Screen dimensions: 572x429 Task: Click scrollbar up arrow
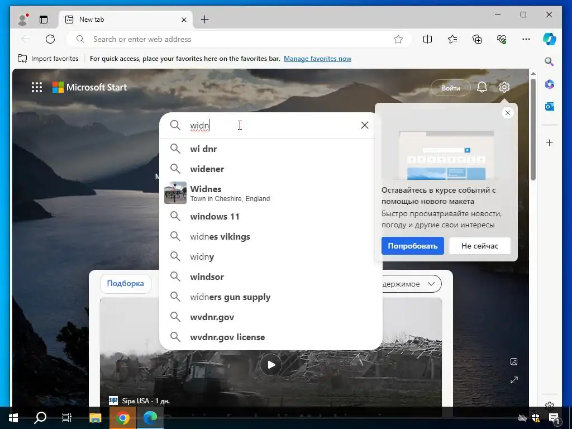tap(533, 73)
